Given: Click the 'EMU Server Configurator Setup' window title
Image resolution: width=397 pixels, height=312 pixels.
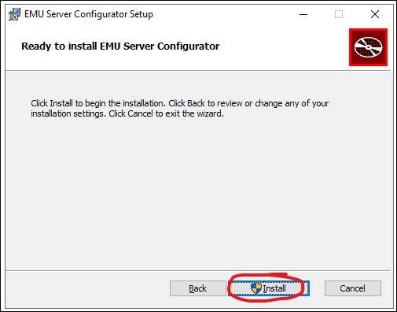Looking at the screenshot, I should point(89,14).
